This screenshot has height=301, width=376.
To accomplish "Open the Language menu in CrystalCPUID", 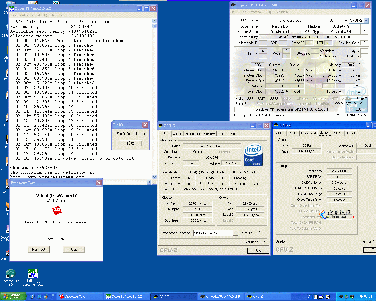I will 282,12.
